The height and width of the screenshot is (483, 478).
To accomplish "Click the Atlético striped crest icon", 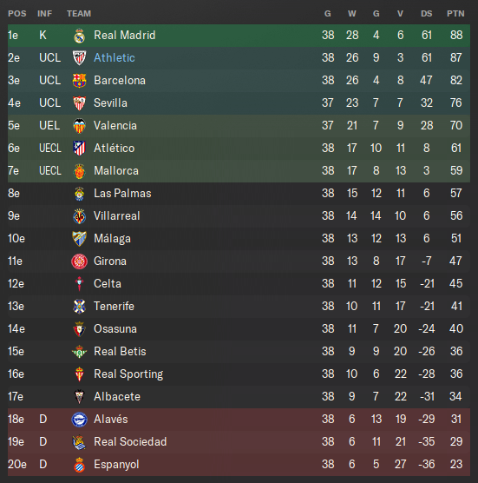I will (x=79, y=149).
